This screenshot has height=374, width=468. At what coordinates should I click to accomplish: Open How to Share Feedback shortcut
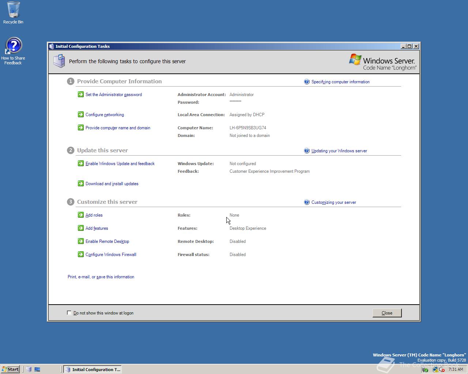(13, 51)
